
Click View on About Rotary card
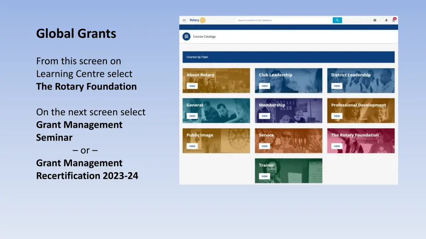(x=192, y=86)
